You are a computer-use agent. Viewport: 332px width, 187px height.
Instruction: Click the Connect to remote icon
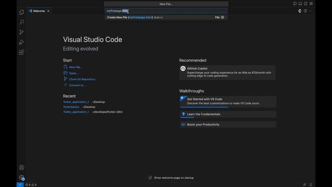pos(65,85)
